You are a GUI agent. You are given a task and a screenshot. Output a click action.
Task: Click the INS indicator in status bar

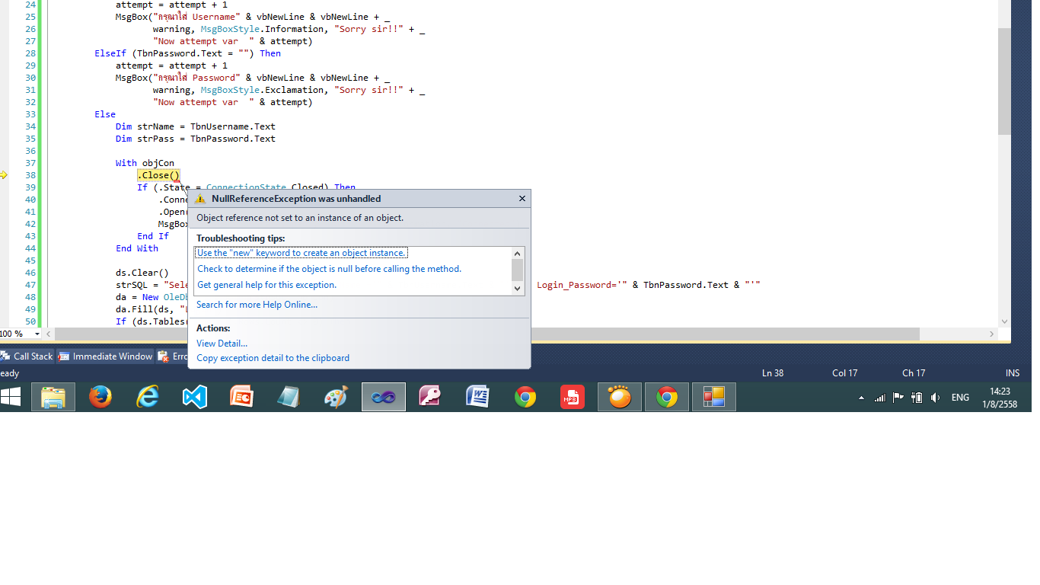click(1013, 373)
